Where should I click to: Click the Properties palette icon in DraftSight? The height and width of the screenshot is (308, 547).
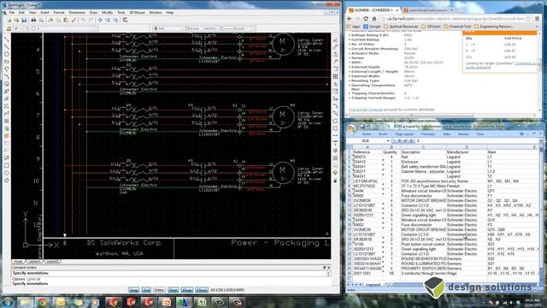pos(125,21)
